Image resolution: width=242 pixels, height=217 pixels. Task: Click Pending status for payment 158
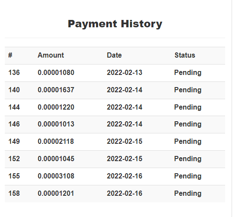click(188, 194)
